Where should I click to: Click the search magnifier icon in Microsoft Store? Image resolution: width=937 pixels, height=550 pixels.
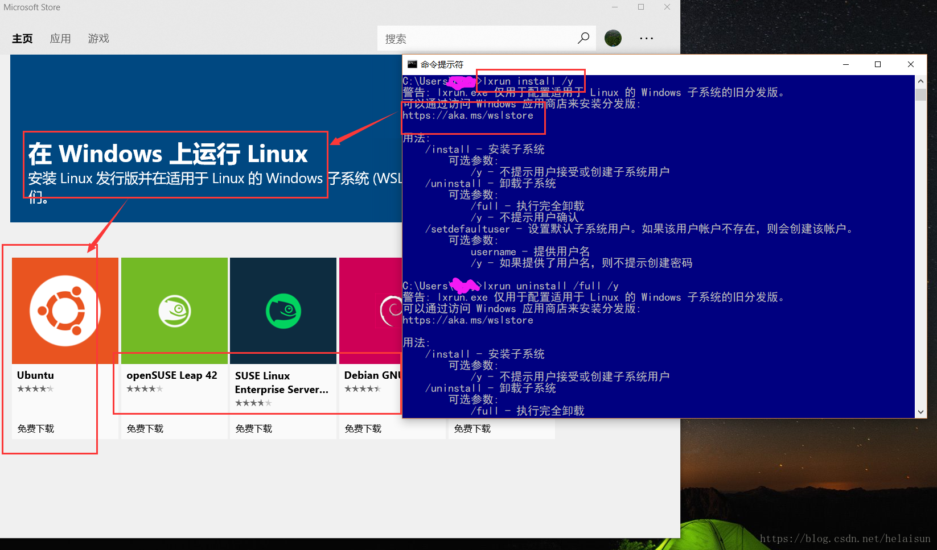tap(583, 38)
